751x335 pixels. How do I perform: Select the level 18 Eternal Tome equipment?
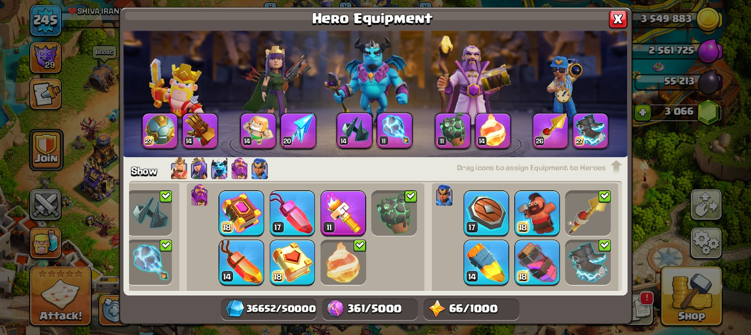tap(241, 213)
